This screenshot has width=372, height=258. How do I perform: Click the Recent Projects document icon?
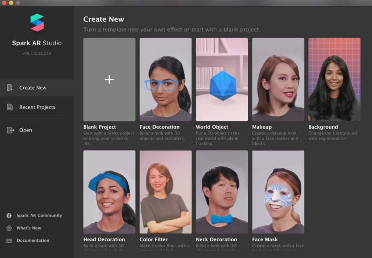(x=10, y=107)
